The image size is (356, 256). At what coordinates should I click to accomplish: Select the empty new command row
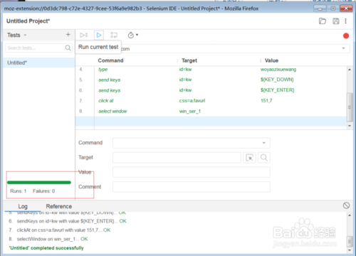[211, 122]
